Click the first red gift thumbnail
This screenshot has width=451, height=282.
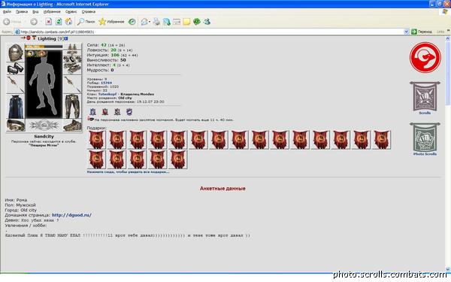(97, 140)
